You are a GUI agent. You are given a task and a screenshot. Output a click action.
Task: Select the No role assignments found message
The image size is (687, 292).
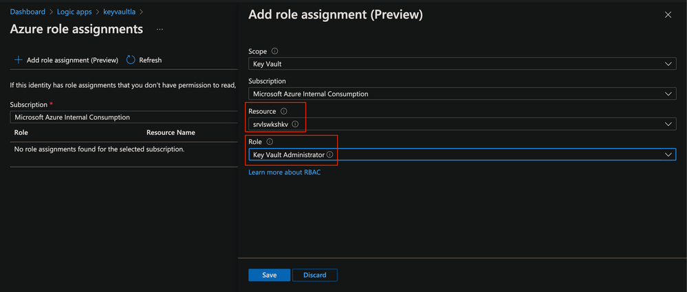pos(100,149)
